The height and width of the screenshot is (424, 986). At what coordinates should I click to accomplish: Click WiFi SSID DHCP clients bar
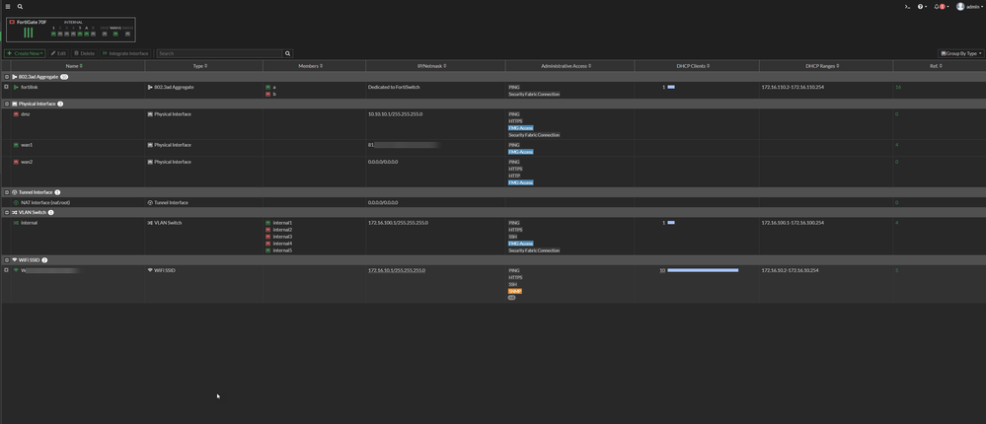point(703,270)
